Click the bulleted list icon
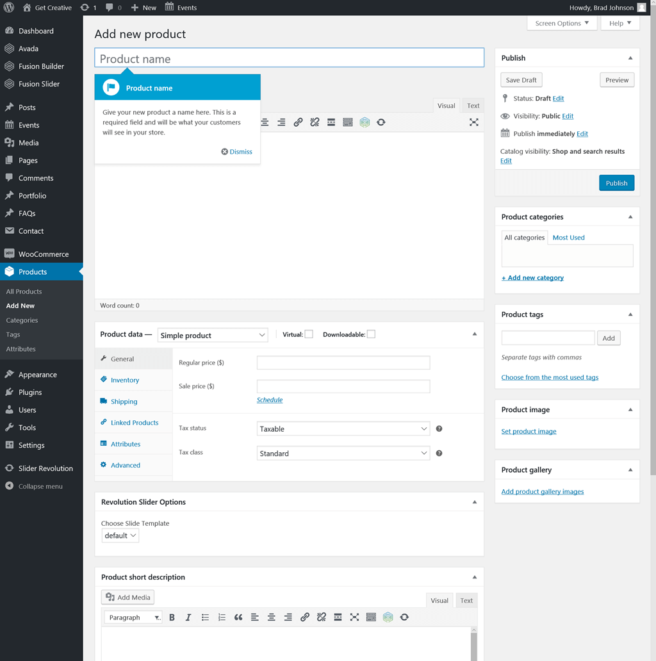Screen dimensions: 656x661 205,617
